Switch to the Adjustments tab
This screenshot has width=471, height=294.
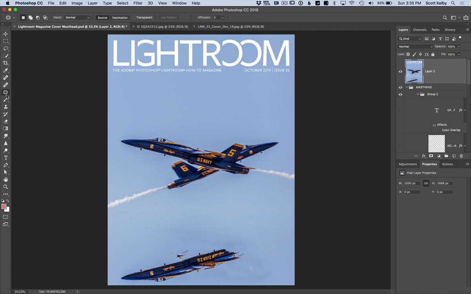click(407, 164)
